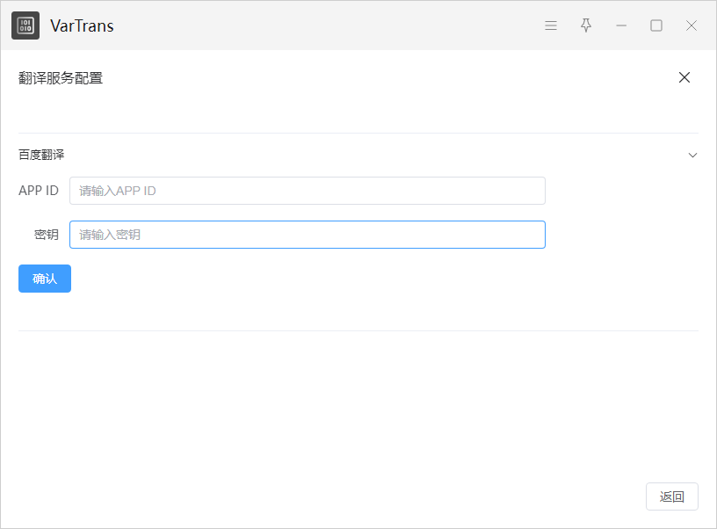The image size is (717, 529).
Task: Click the divider line above 百度翻译
Action: coord(358,134)
